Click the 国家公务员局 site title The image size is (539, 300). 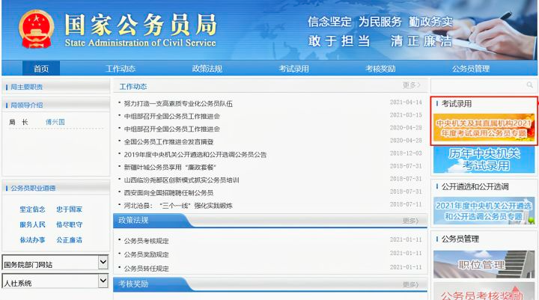coord(141,25)
